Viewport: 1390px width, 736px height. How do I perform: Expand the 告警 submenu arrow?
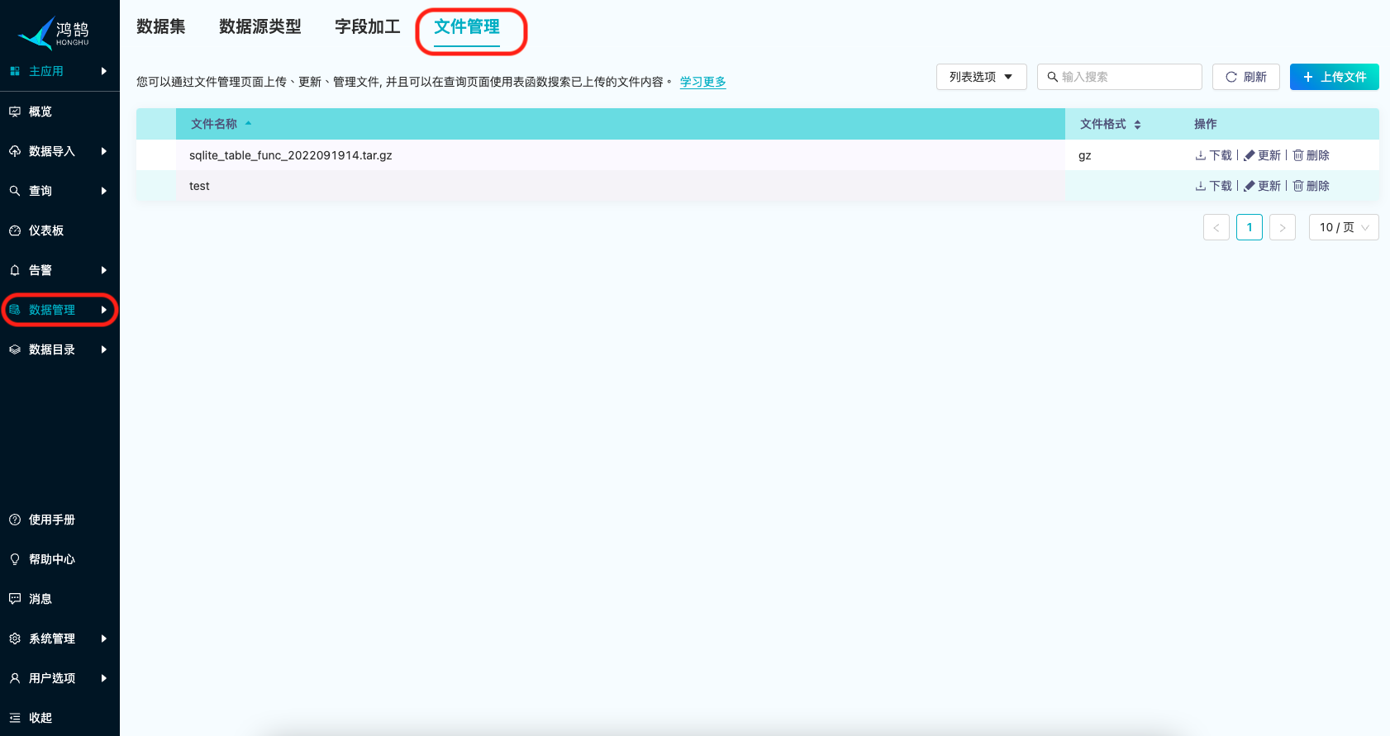coord(104,270)
